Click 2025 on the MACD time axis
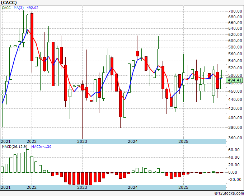This screenshot has height=196, width=244. [183, 187]
